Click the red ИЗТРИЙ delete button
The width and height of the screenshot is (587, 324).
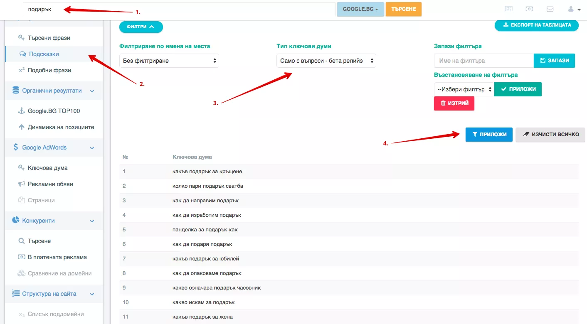click(x=454, y=103)
